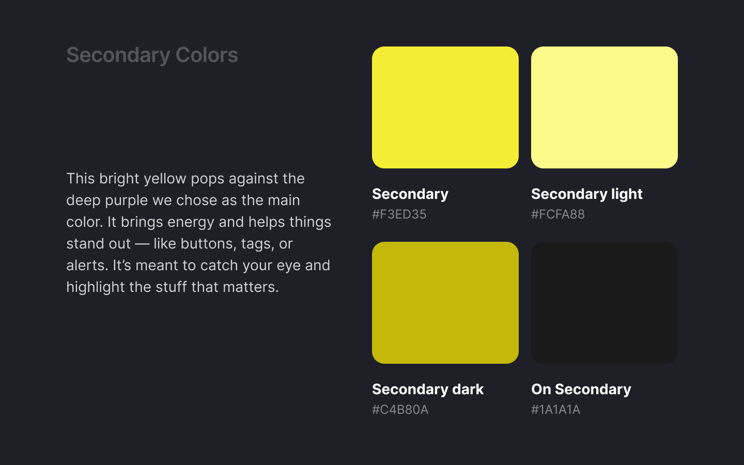Click the word "highlight" in the last line

96,287
